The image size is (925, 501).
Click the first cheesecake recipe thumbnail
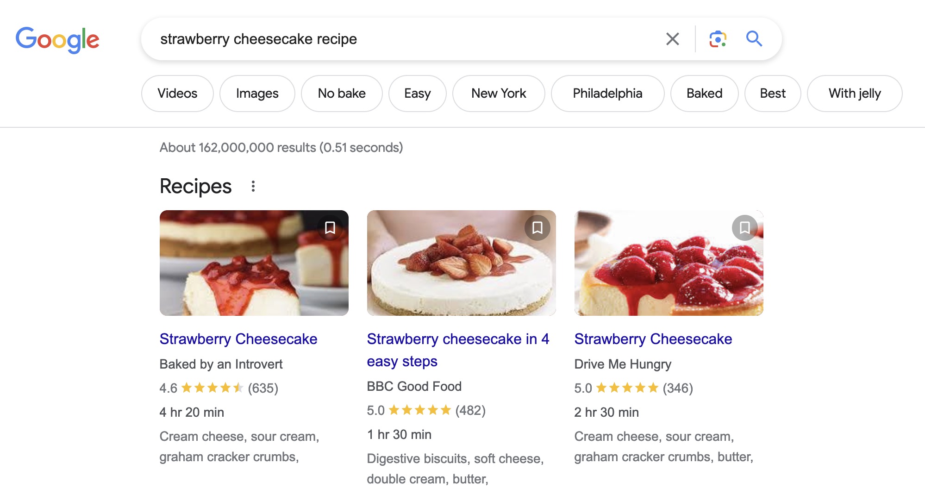click(x=254, y=263)
